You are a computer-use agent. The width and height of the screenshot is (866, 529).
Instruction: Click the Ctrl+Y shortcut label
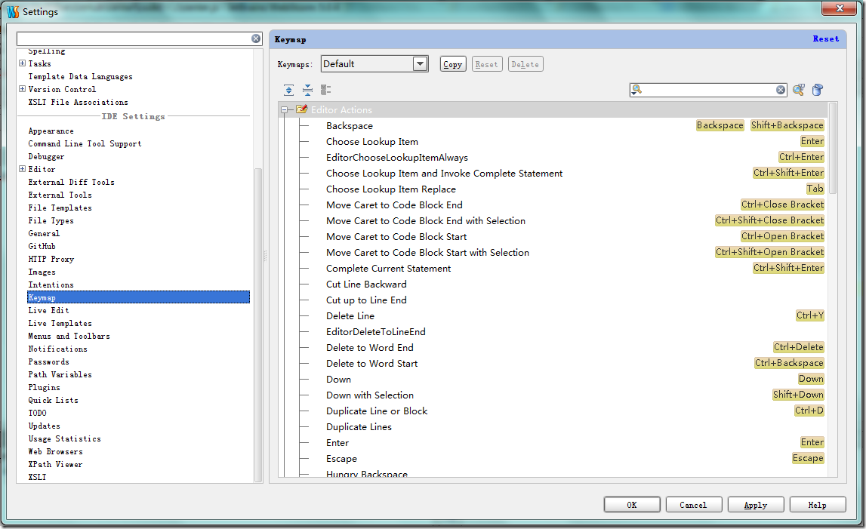click(x=809, y=315)
